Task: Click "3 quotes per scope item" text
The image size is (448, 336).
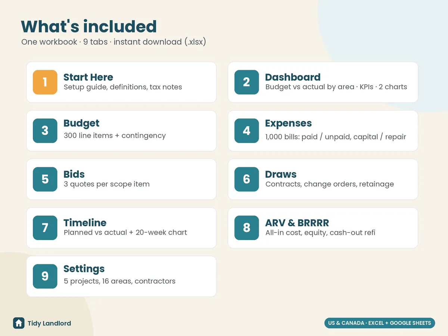Action: tap(107, 184)
